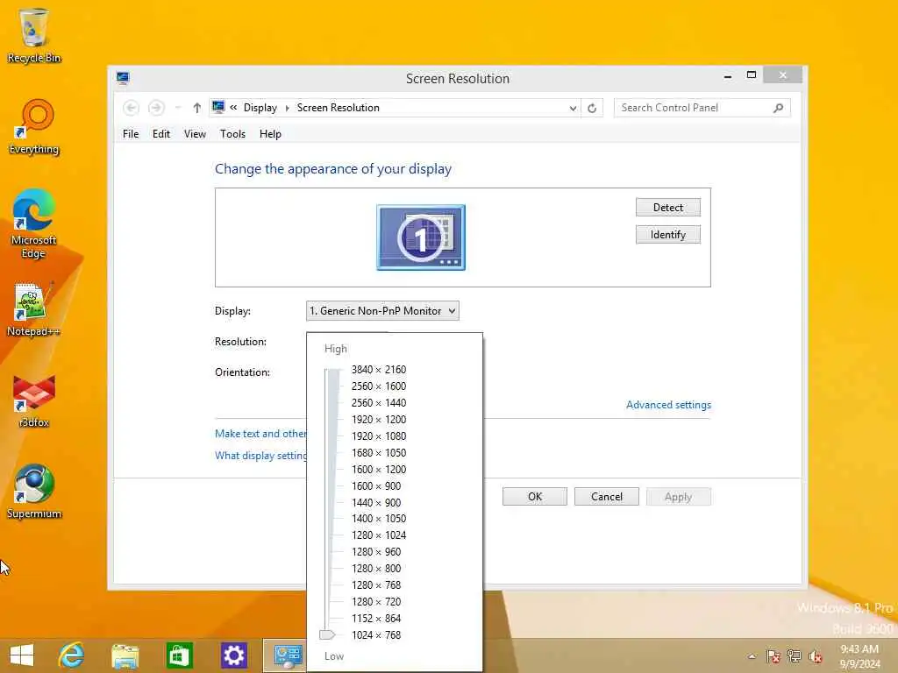Click the taskbar clock and date
Image resolution: width=898 pixels, height=673 pixels.
(859, 656)
